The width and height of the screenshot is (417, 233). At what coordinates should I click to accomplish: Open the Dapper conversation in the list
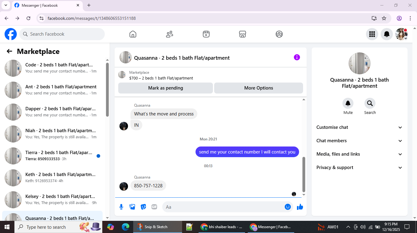53,112
